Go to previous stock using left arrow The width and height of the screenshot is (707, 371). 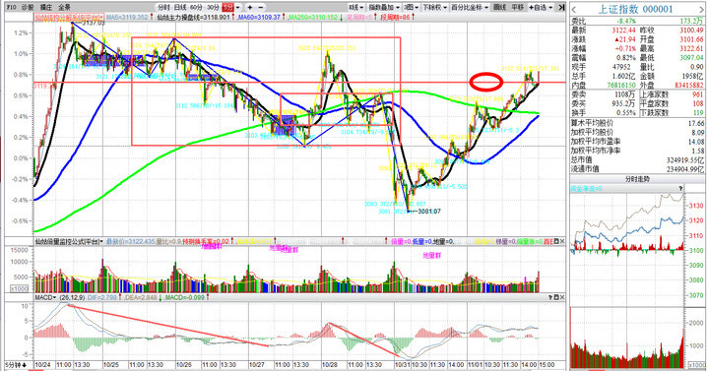point(574,10)
